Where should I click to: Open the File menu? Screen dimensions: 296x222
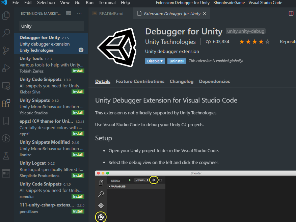pyautogui.click(x=16, y=3)
